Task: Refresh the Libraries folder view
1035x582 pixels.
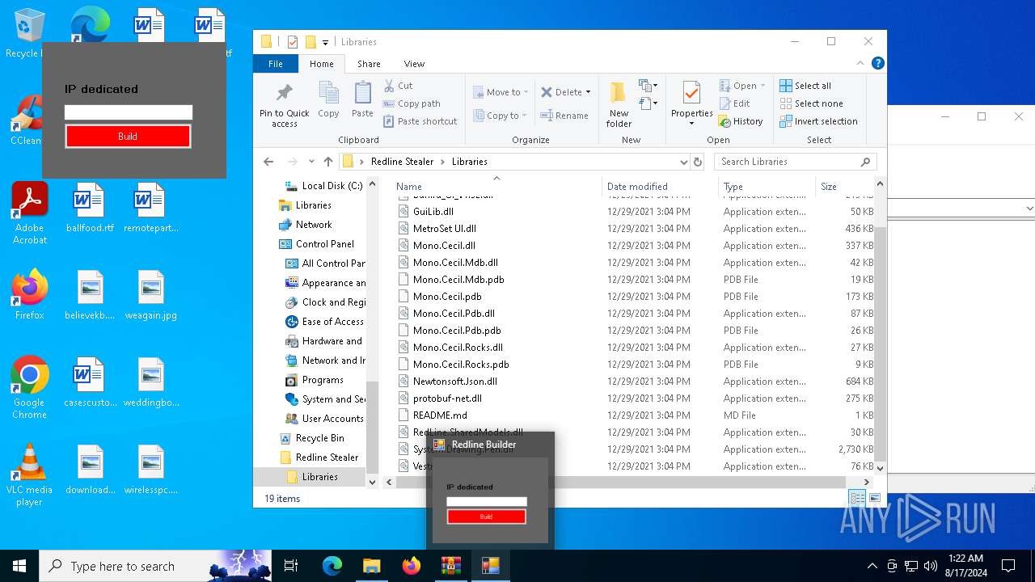Action: (x=699, y=162)
